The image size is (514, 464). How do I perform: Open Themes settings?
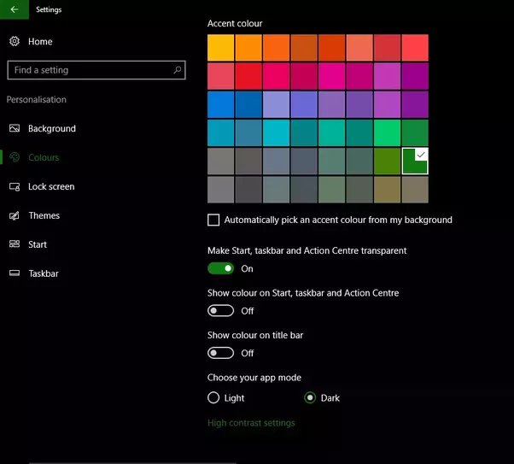pyautogui.click(x=44, y=215)
